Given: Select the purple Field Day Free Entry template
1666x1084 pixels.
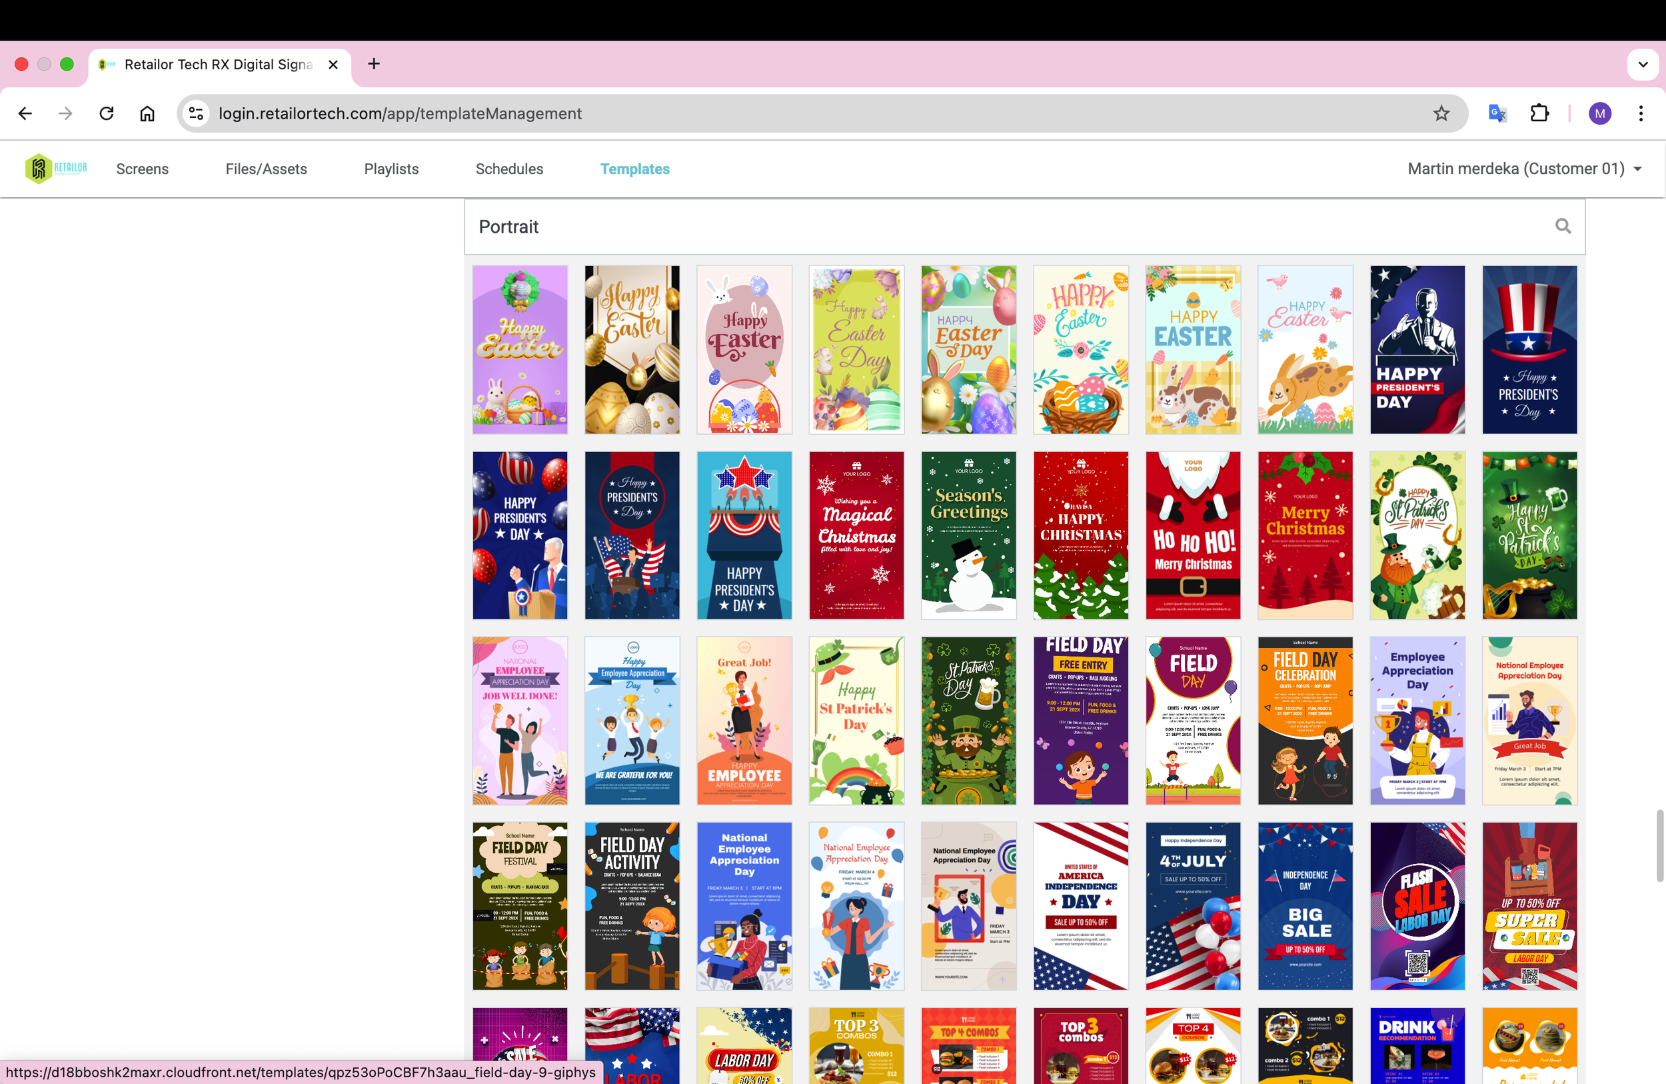Looking at the screenshot, I should tap(1081, 721).
